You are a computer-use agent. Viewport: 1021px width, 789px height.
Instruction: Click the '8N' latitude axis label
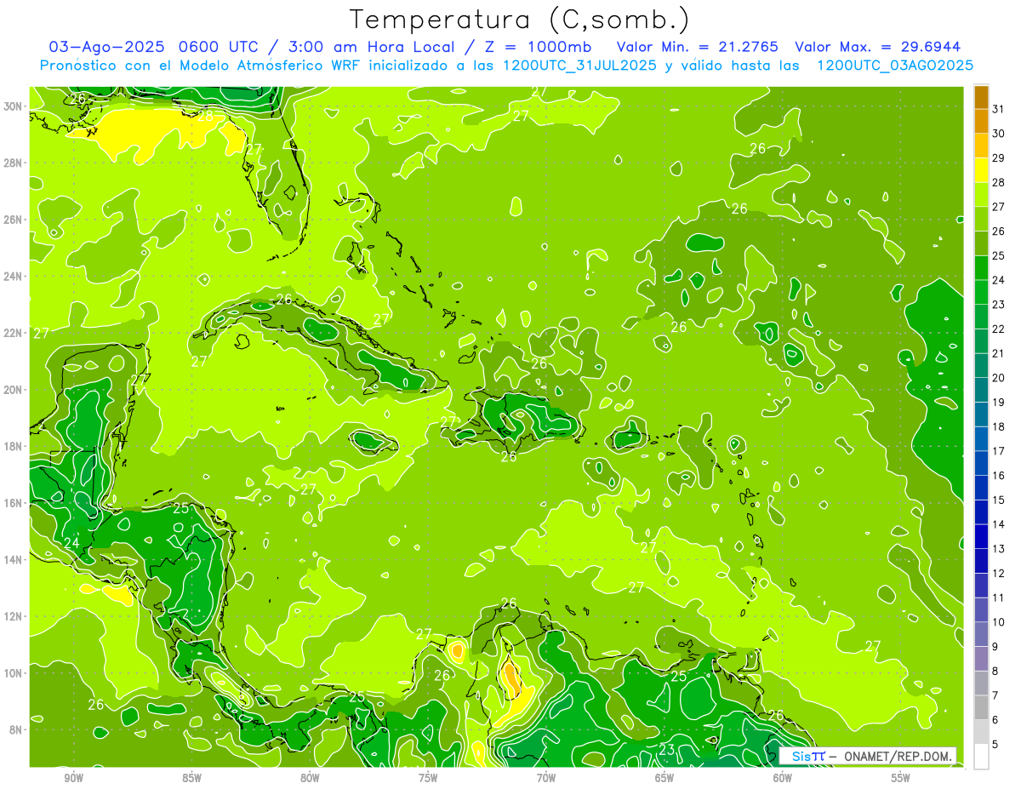pos(16,729)
